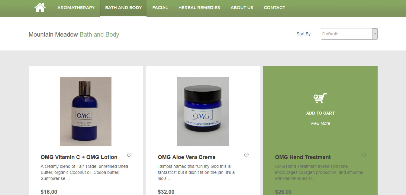Go to Herbal Remedies section
Viewport: 406px width, 195px height.
pos(199,8)
